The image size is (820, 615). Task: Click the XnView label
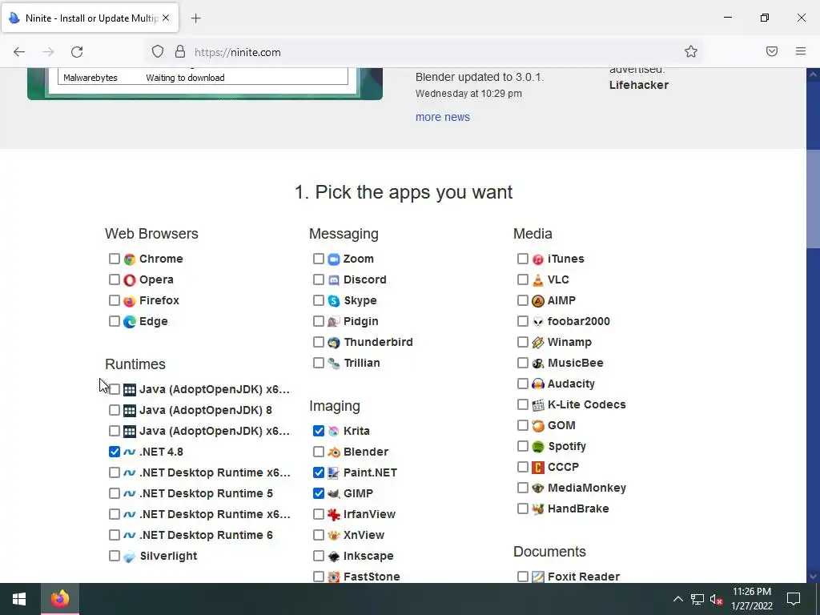[364, 535]
